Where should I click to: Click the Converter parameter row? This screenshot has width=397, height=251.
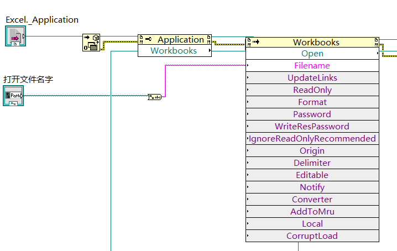pyautogui.click(x=312, y=200)
